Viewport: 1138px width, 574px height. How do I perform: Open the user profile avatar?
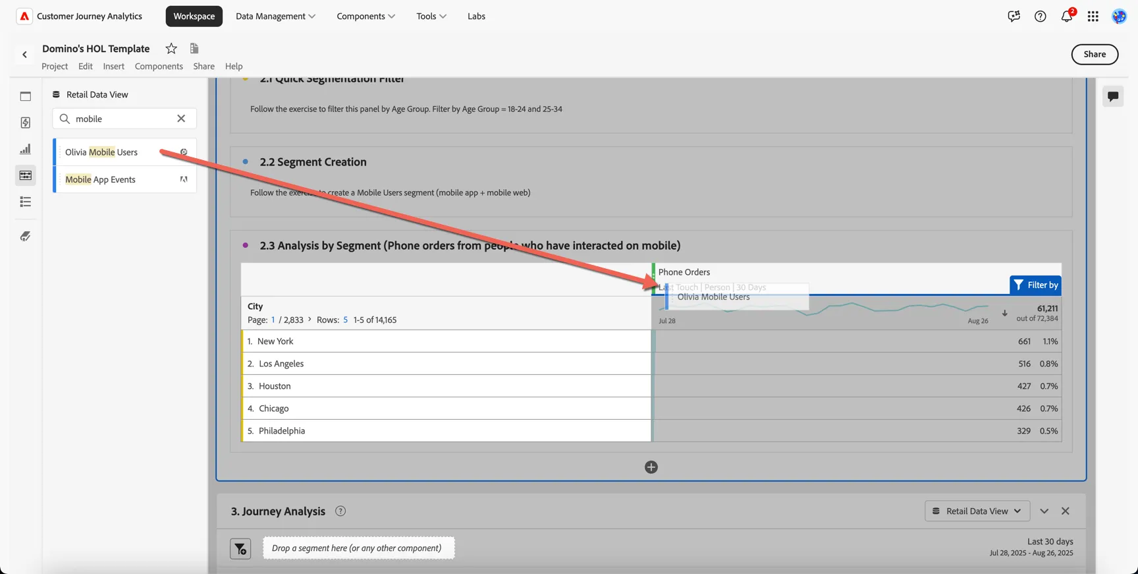(x=1119, y=16)
